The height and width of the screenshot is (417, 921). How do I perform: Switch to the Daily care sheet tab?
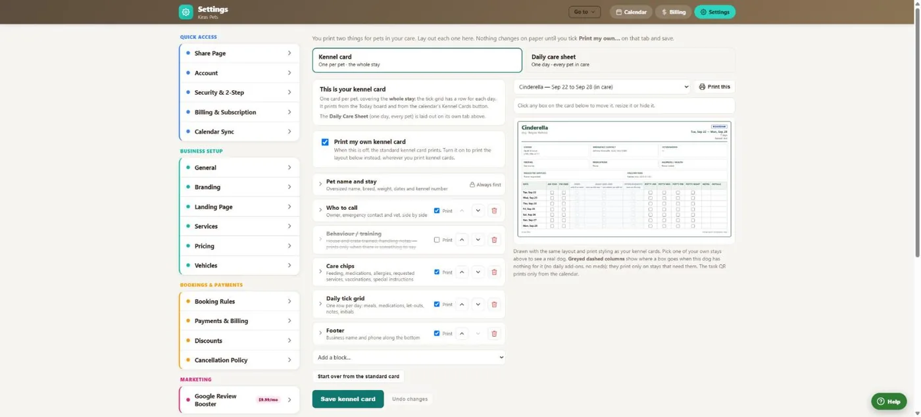(x=630, y=60)
